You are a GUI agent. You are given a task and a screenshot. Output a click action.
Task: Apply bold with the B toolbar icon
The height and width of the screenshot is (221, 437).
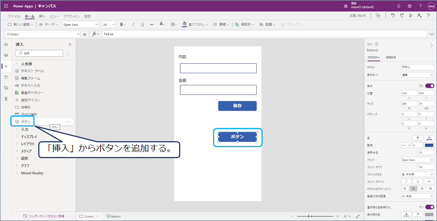[121, 24]
